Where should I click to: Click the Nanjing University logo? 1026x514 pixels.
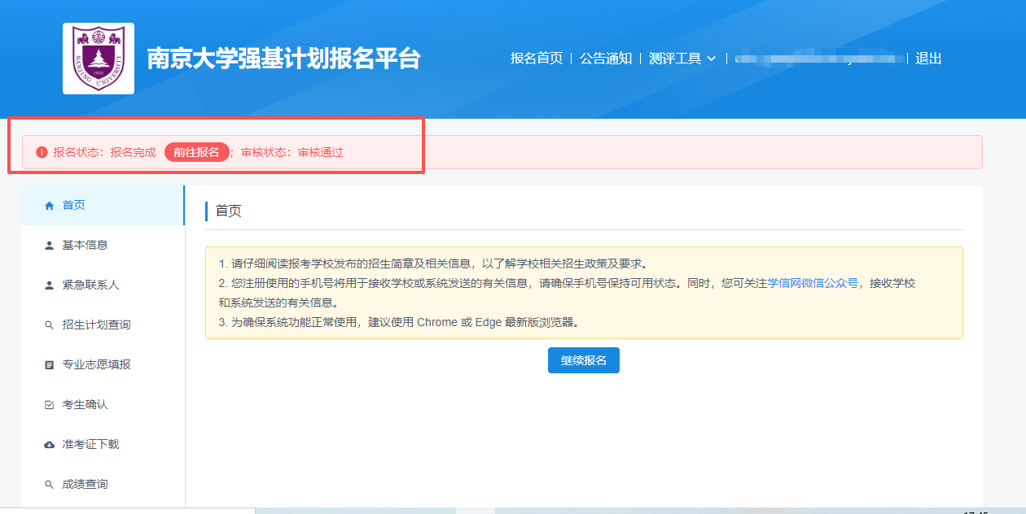click(x=99, y=59)
